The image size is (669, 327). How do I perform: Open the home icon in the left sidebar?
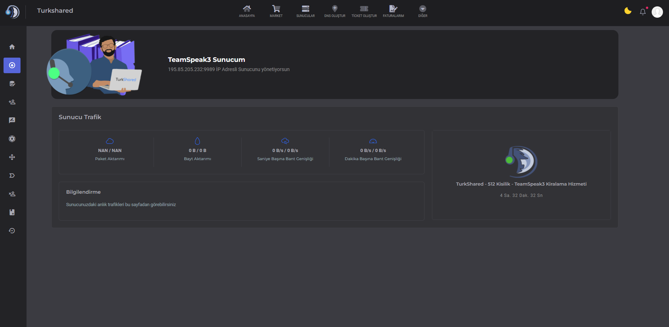point(12,47)
